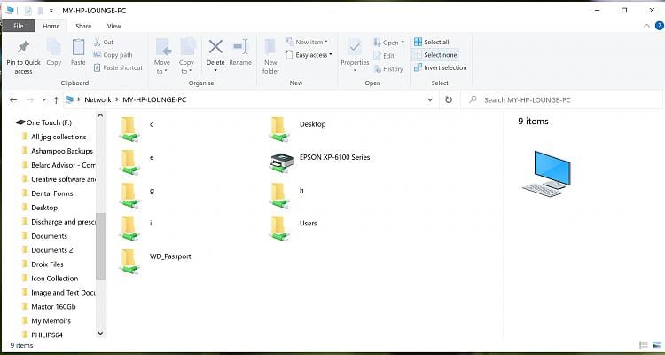The height and width of the screenshot is (355, 665).
Task: Open Icon Collection in navigation pane
Action: tap(50, 278)
